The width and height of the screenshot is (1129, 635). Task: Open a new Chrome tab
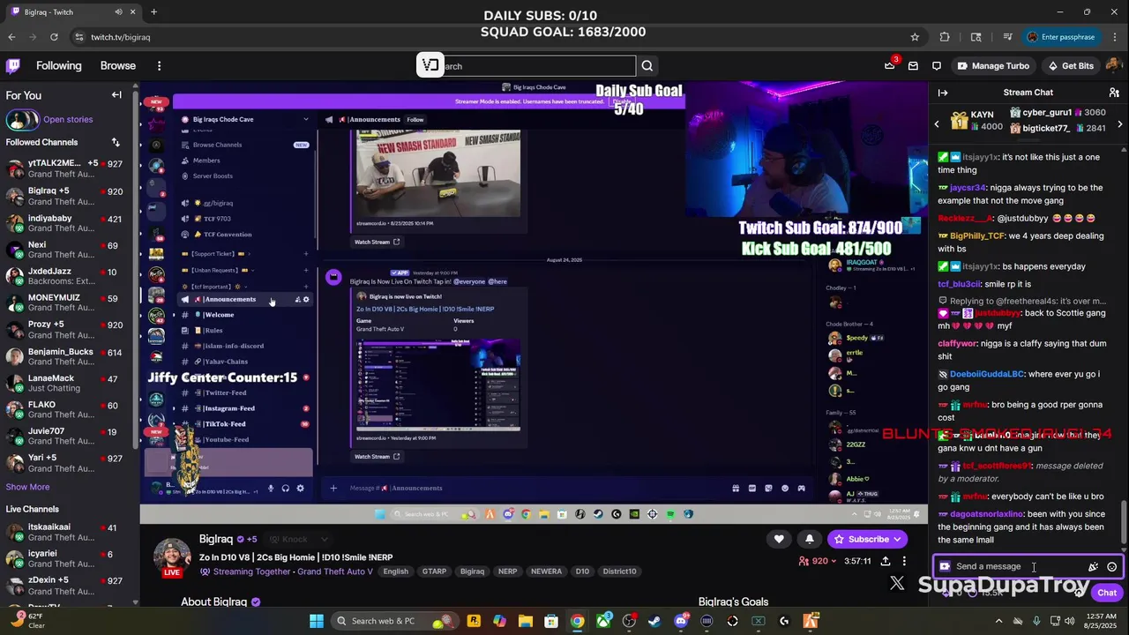(153, 12)
